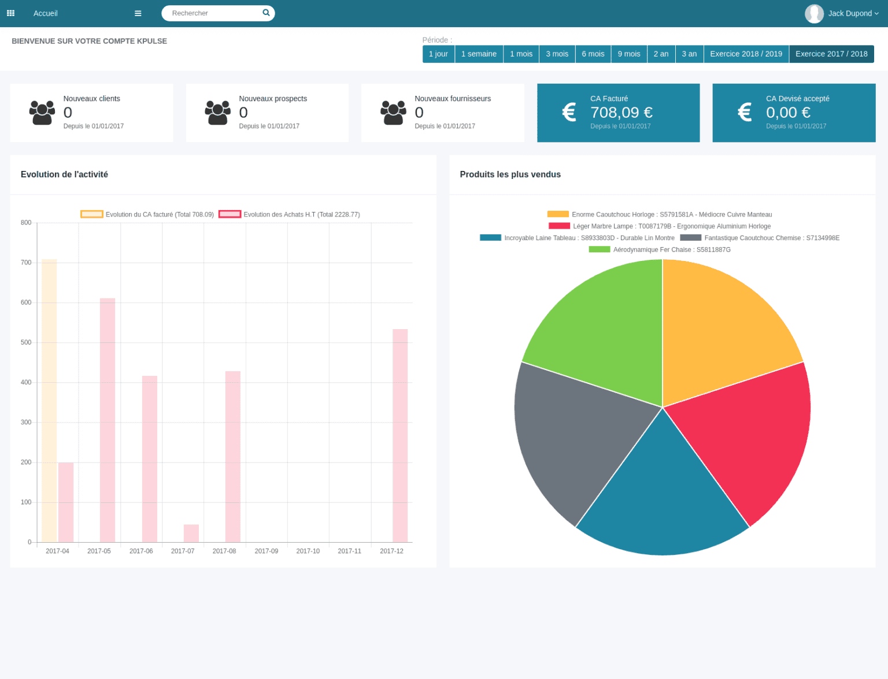Image resolution: width=888 pixels, height=679 pixels.
Task: Select the 1 jour period
Action: 438,54
